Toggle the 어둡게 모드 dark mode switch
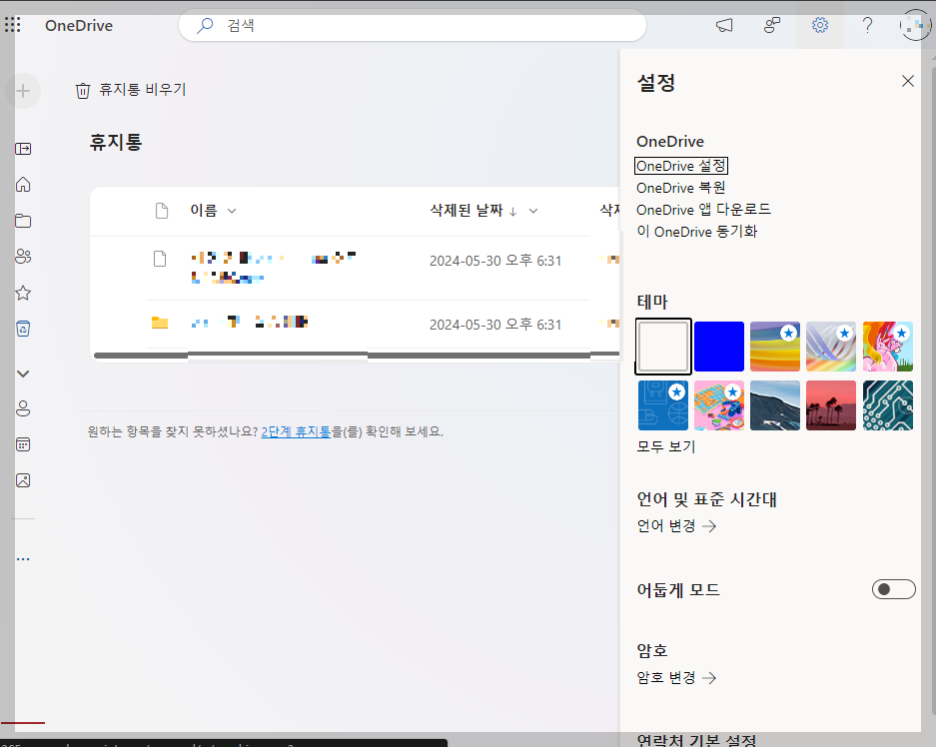 click(x=894, y=589)
